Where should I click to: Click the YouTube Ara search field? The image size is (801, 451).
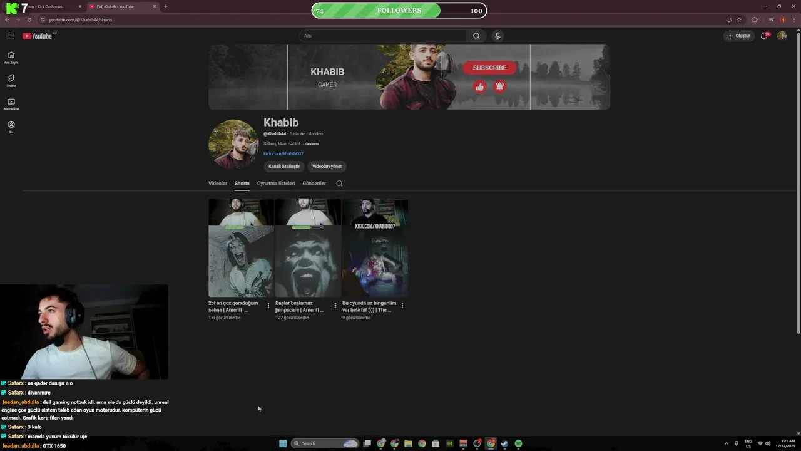(382, 36)
